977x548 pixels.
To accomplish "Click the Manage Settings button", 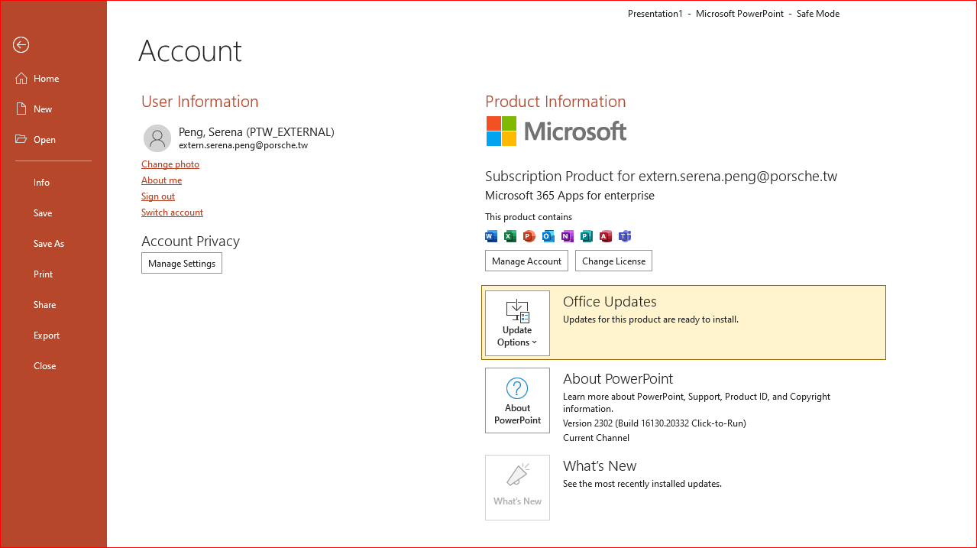I will point(182,264).
